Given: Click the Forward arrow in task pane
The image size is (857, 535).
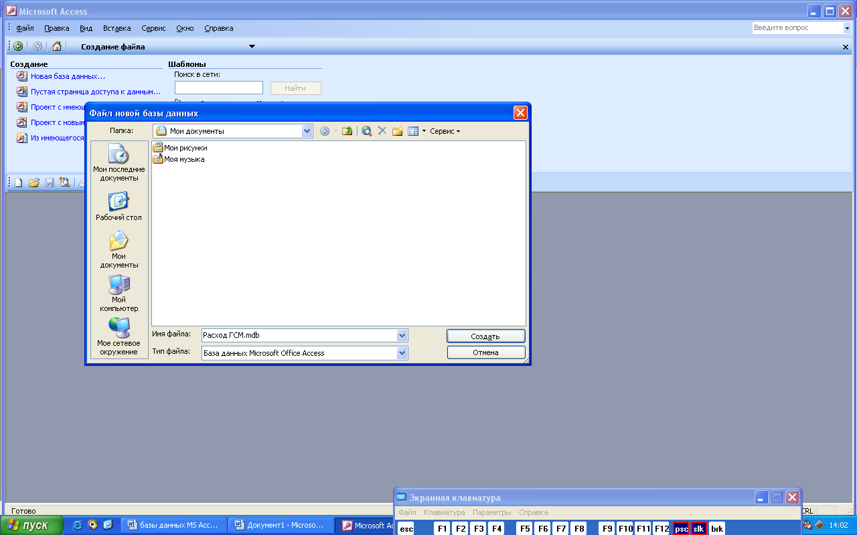Looking at the screenshot, I should coord(37,46).
